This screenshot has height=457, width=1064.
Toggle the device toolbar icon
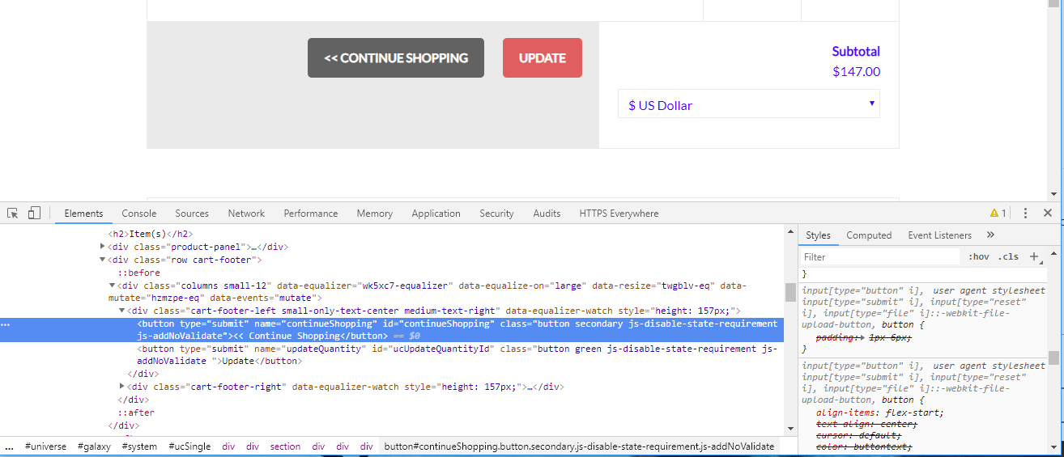coord(34,214)
